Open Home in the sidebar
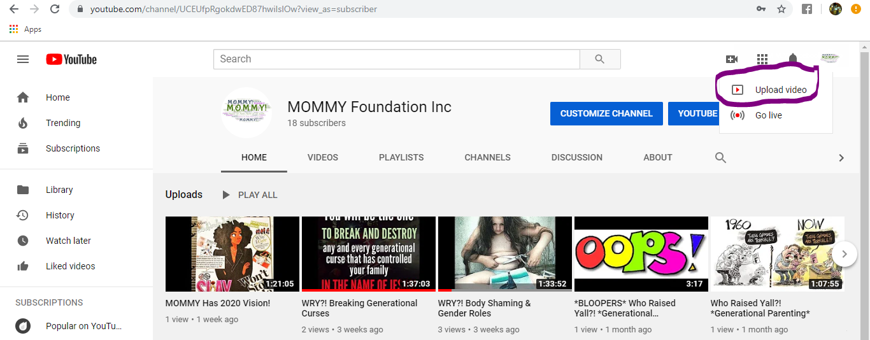870x340 pixels. point(76,97)
